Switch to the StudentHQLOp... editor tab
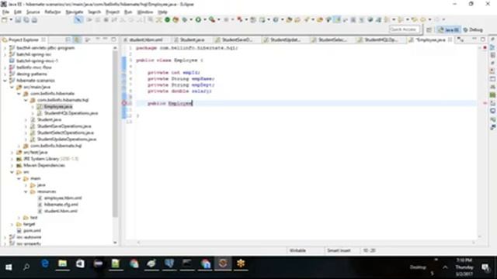The height and width of the screenshot is (279, 497). (x=381, y=40)
